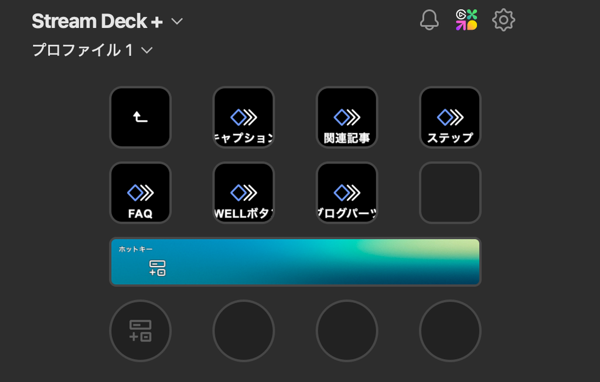Click the dial-stack icon on the touch strip

[x=157, y=268]
